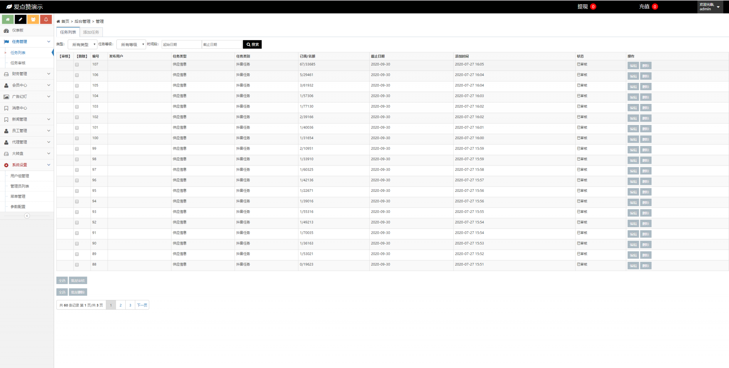
Task: Open 任务审核 in the sidebar
Action: [x=18, y=63]
